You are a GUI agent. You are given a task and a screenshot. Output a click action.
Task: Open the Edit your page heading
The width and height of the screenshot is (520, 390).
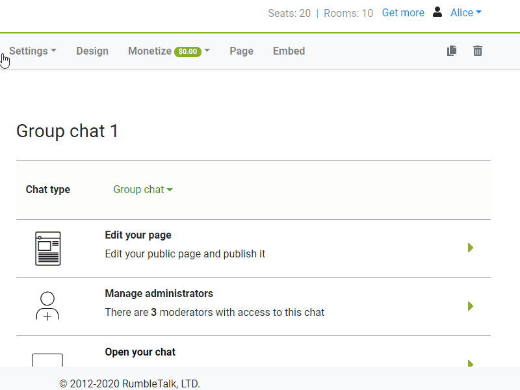(138, 235)
